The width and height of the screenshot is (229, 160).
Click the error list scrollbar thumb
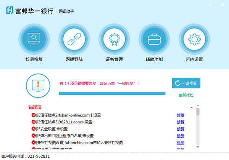coord(198,112)
